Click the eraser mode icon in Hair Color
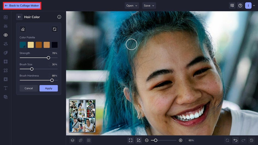Viewport: 258px width, 145px height. pyautogui.click(x=23, y=29)
